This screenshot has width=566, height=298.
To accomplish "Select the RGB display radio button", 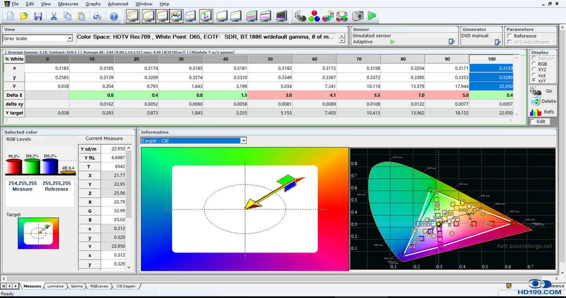I will coord(534,64).
